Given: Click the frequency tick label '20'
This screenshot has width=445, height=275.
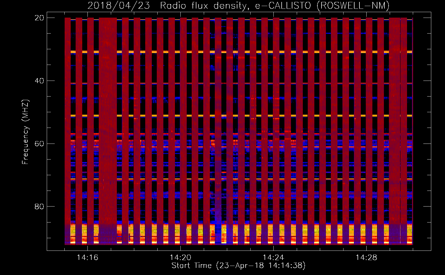Looking at the screenshot, I should tap(40, 18).
